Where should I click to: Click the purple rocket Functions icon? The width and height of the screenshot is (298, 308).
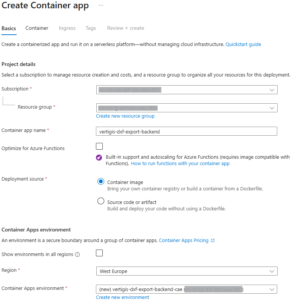99,158
